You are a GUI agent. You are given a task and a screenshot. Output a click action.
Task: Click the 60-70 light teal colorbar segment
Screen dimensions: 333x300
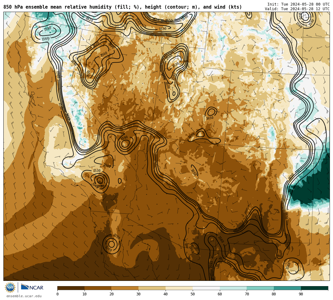click(x=233, y=288)
